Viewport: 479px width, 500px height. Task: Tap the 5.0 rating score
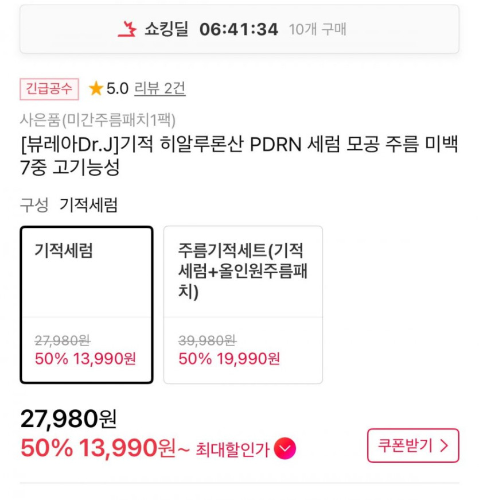tap(117, 88)
